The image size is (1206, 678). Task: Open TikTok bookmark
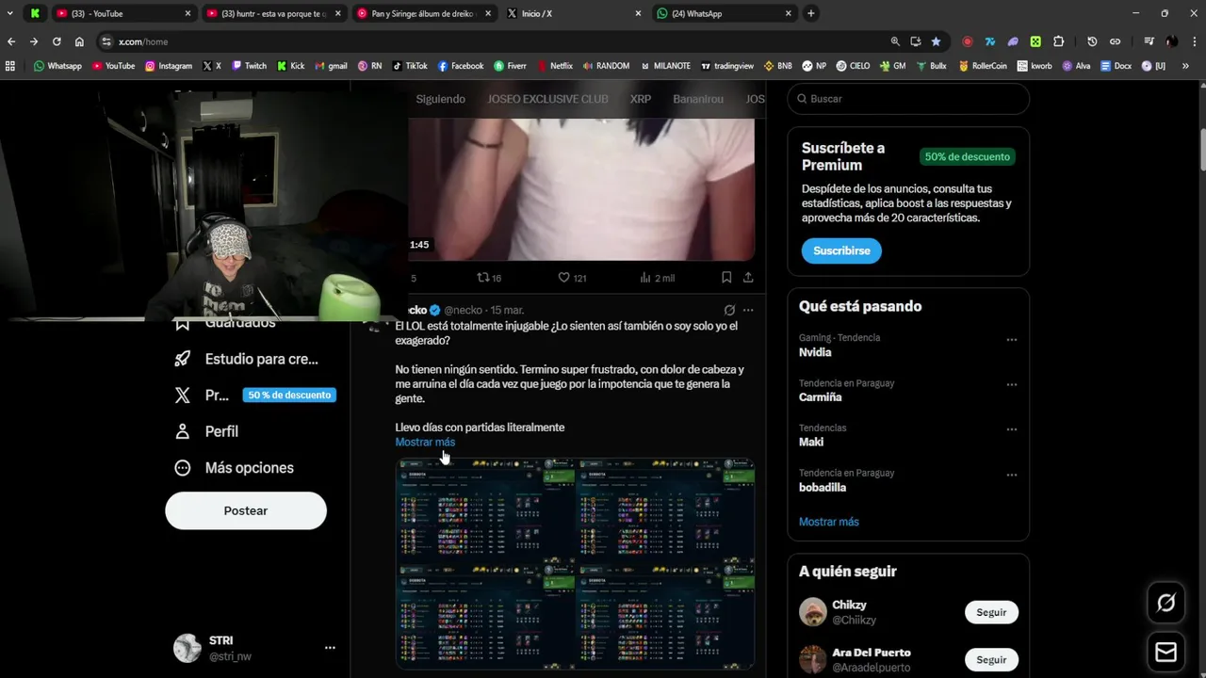[x=410, y=66]
